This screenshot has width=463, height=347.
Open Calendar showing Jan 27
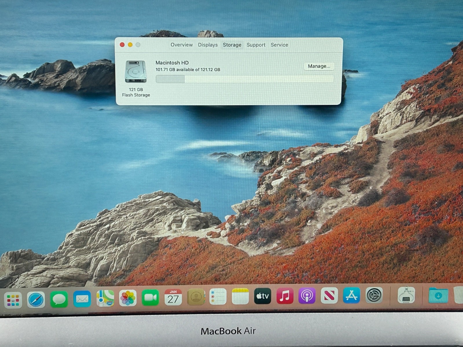tap(173, 297)
